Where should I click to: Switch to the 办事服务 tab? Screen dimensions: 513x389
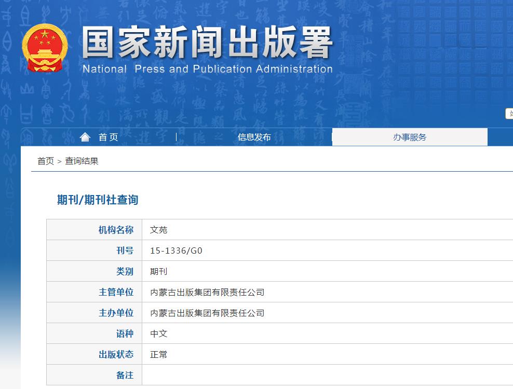[410, 136]
